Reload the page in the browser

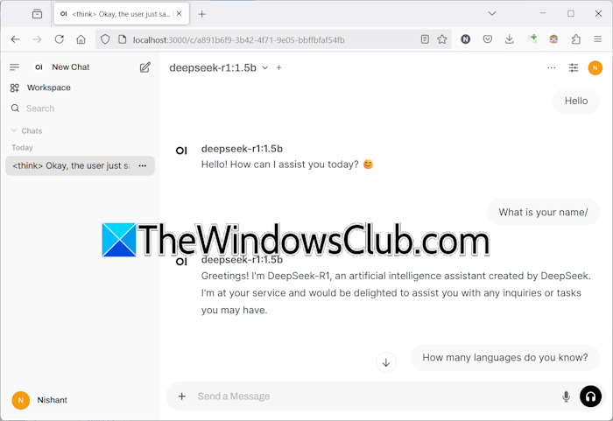(x=59, y=39)
